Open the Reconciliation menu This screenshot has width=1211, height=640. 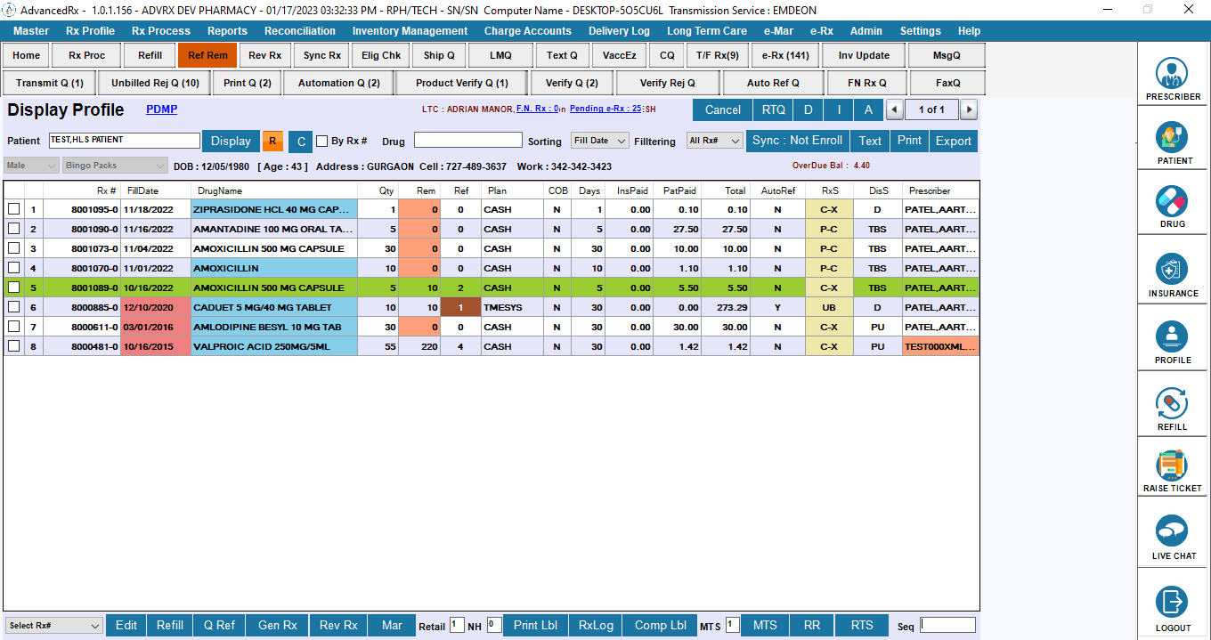[x=300, y=31]
